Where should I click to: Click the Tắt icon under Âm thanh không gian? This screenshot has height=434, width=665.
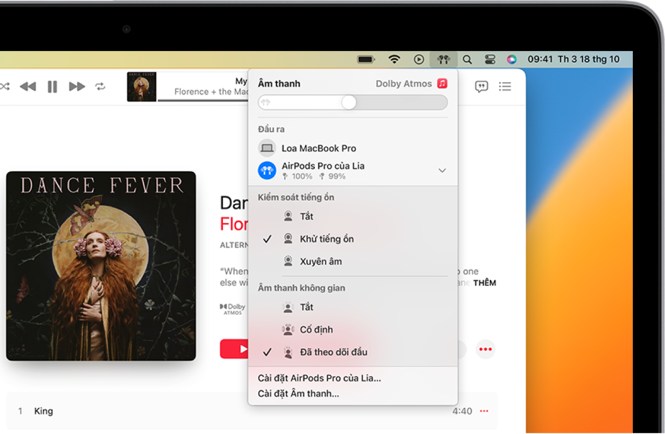[x=288, y=307]
